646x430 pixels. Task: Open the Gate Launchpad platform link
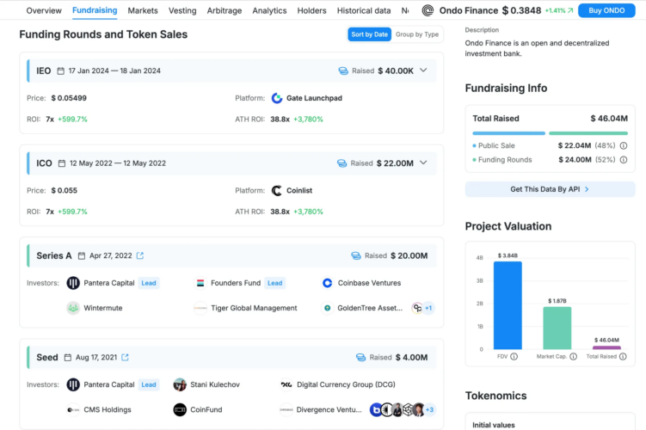[314, 98]
